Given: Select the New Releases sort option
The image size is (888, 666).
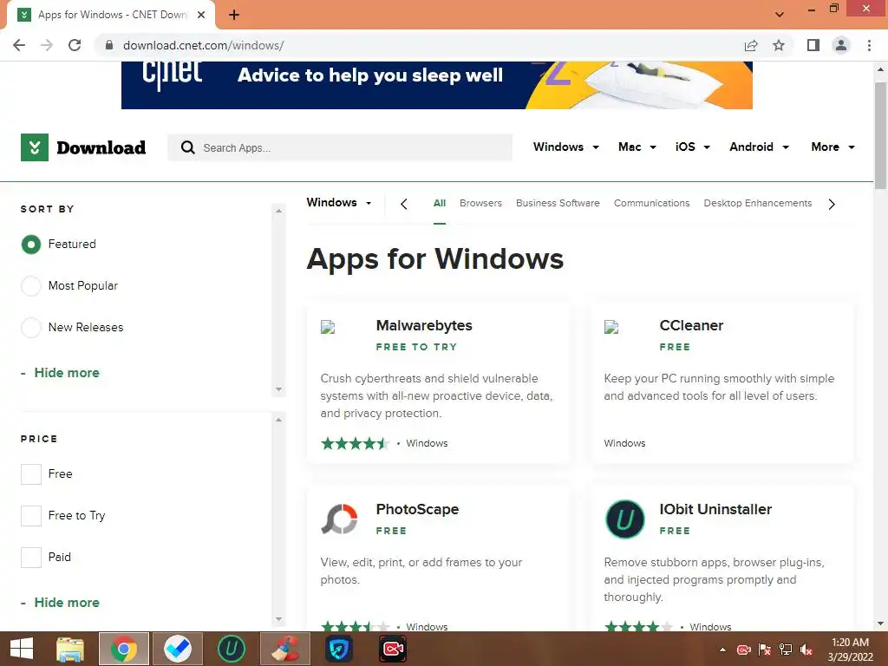Looking at the screenshot, I should (x=31, y=327).
